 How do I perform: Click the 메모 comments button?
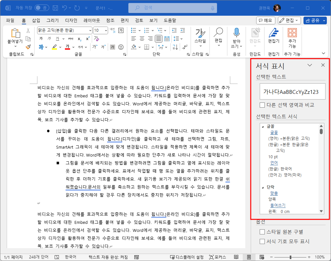(x=265, y=20)
